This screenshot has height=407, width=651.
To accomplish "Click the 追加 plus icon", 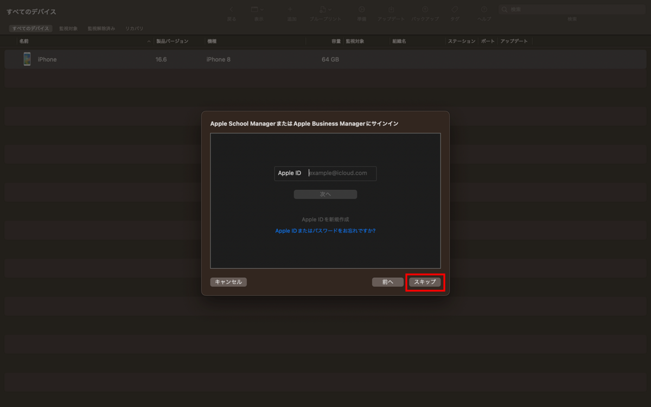I will pyautogui.click(x=290, y=10).
